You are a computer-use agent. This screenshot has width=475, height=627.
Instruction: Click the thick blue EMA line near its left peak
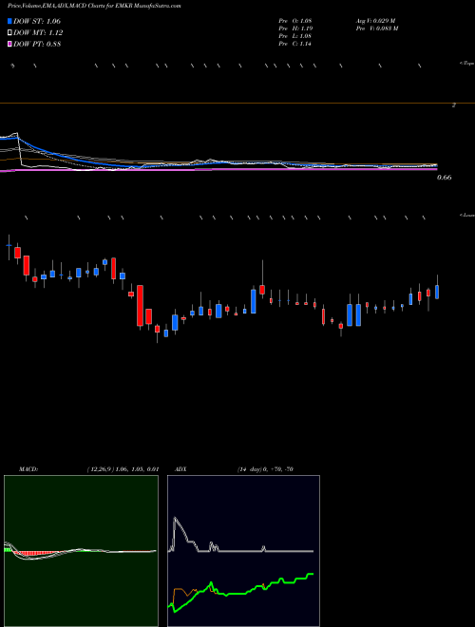point(16,139)
